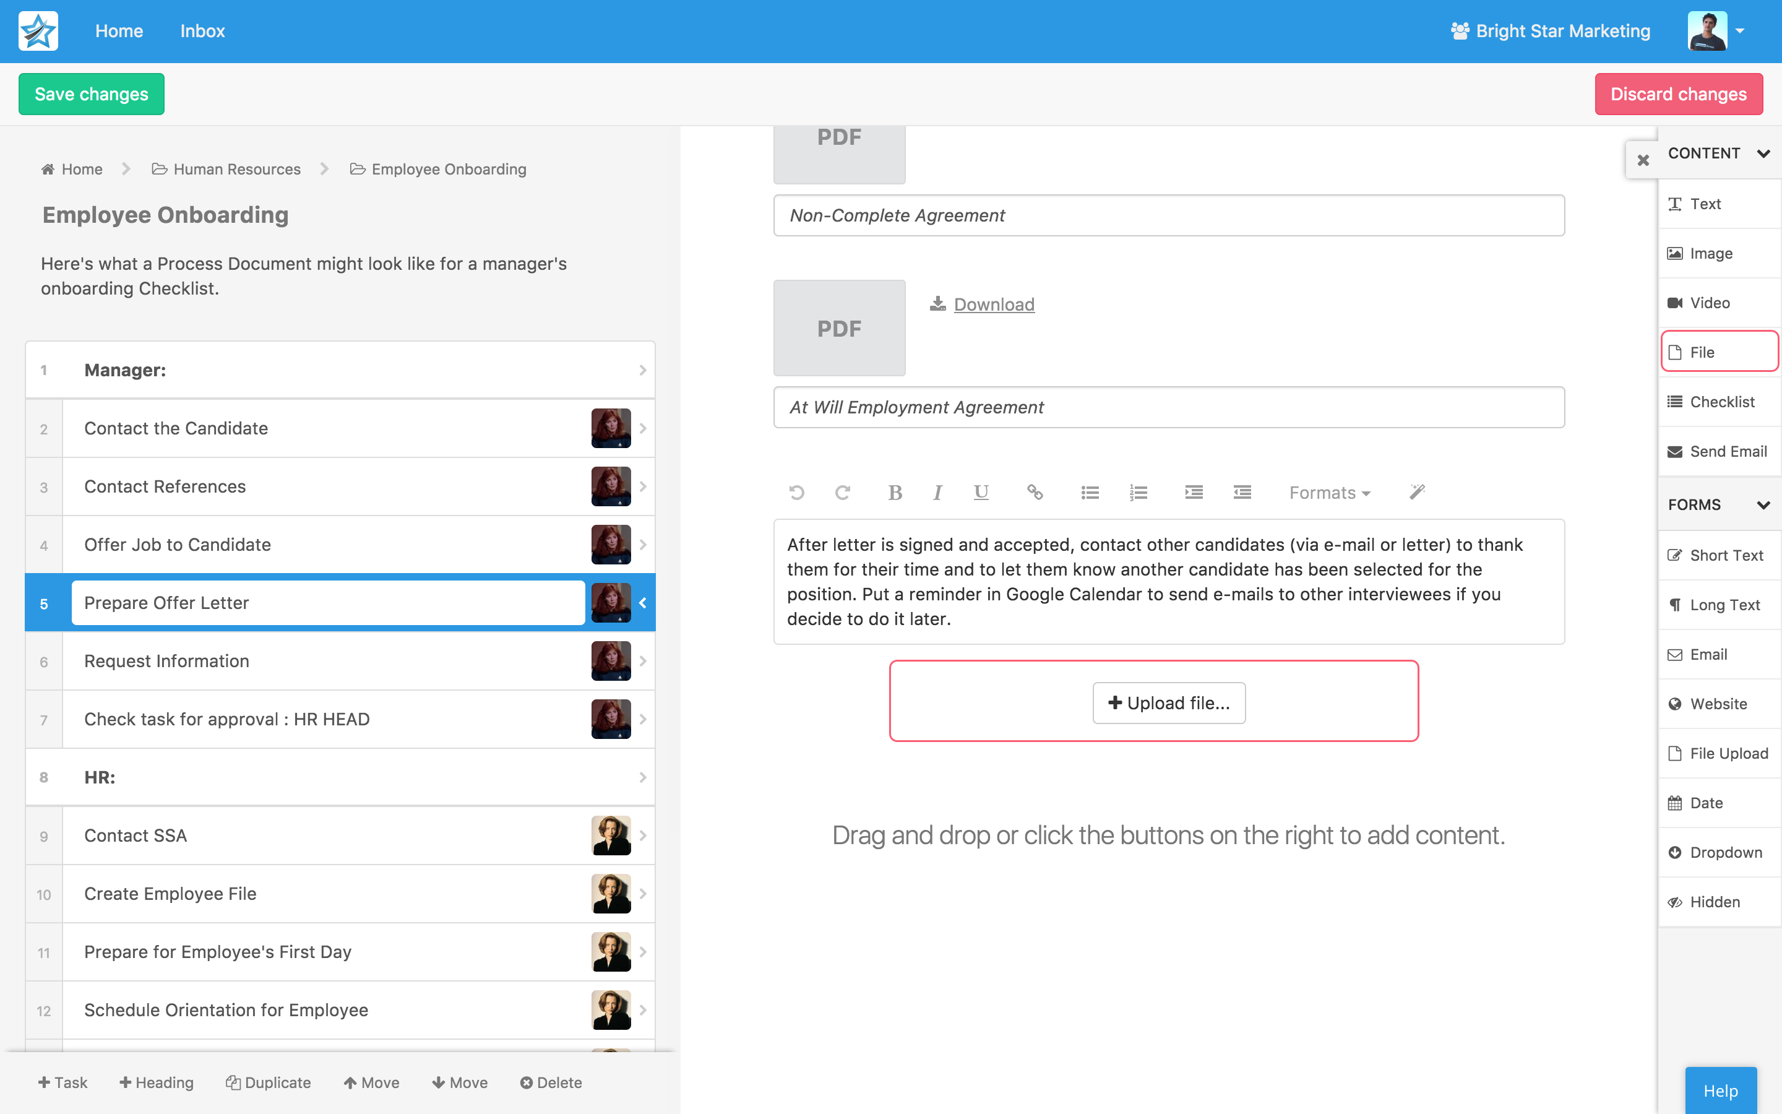Delete the selected task
This screenshot has width=1782, height=1114.
pyautogui.click(x=551, y=1082)
